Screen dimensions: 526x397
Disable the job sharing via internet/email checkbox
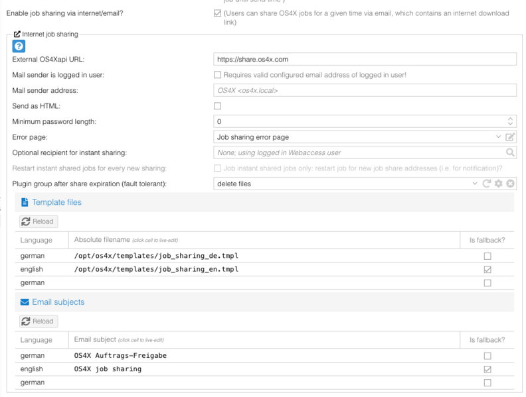coord(217,13)
